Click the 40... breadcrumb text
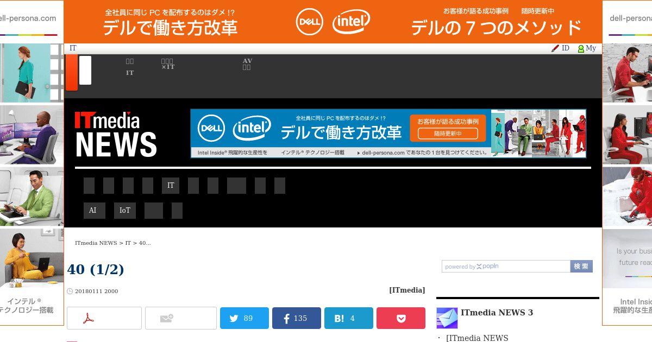This screenshot has height=342, width=652. pyautogui.click(x=145, y=243)
